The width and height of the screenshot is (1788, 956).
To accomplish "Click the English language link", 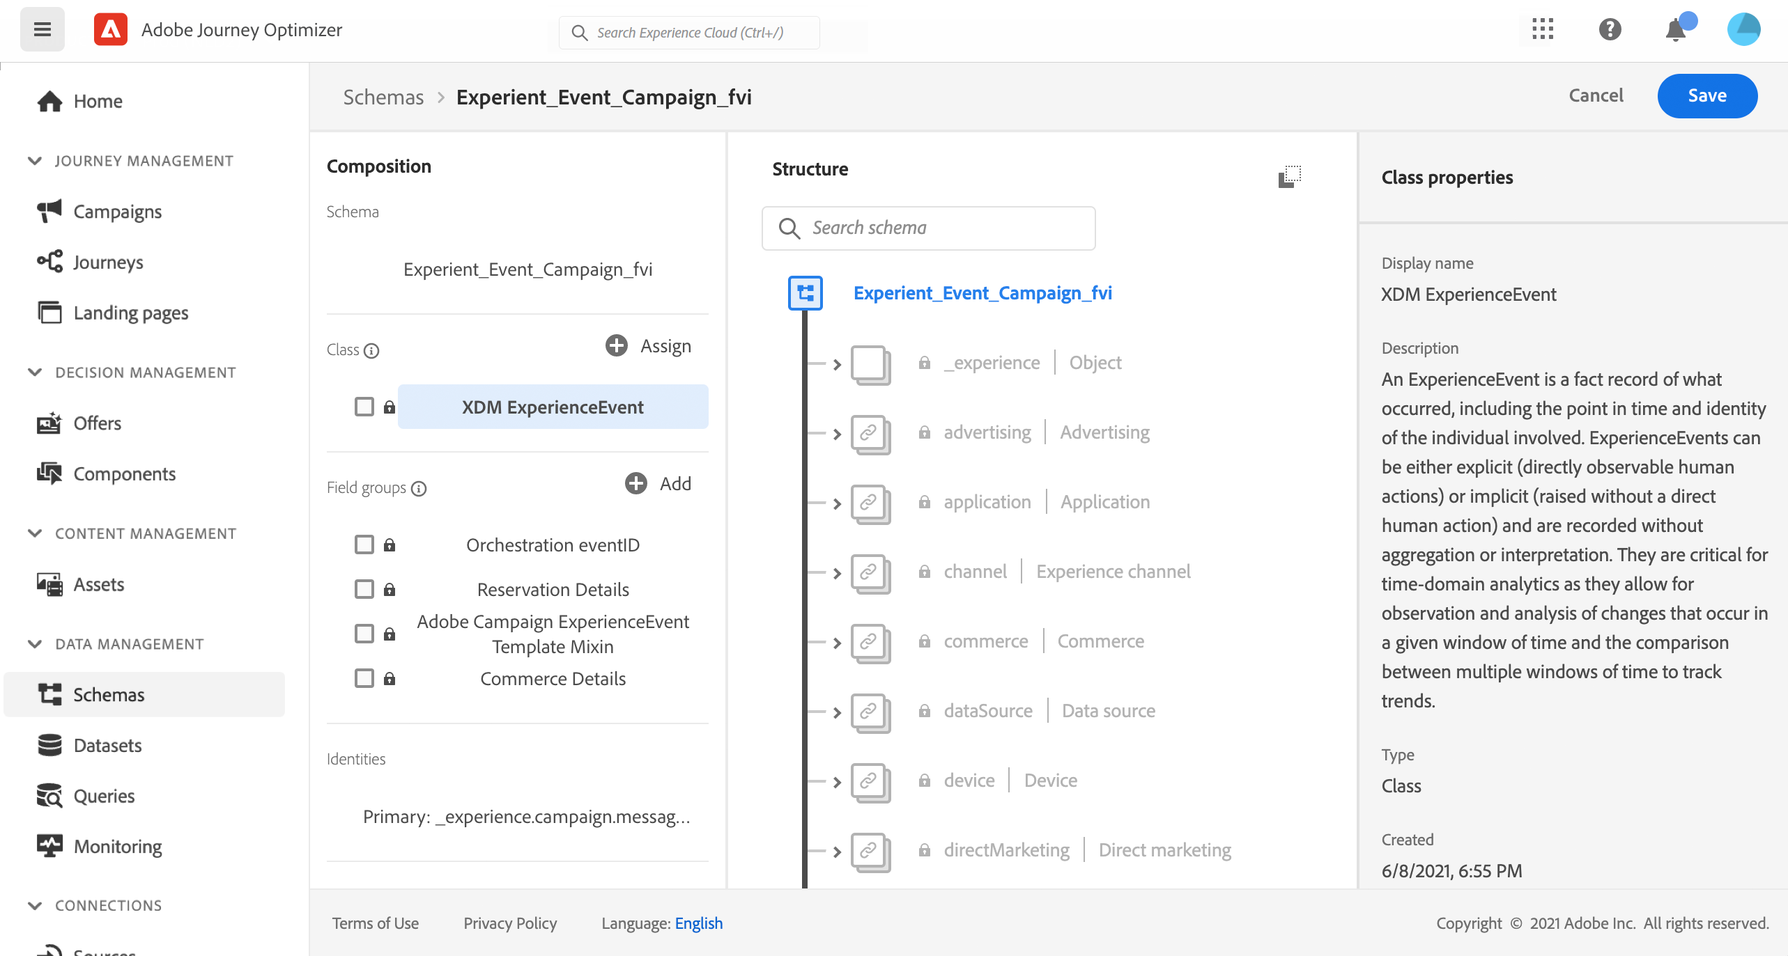I will point(698,923).
